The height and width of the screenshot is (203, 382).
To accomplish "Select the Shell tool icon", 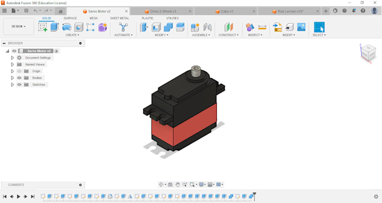I will pyautogui.click(x=156, y=27).
